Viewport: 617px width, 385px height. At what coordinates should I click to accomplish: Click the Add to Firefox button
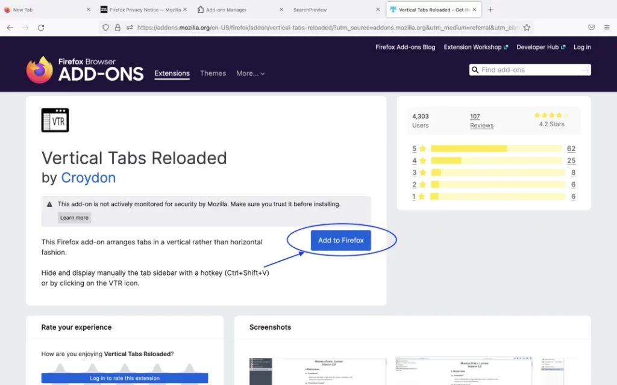pyautogui.click(x=341, y=240)
